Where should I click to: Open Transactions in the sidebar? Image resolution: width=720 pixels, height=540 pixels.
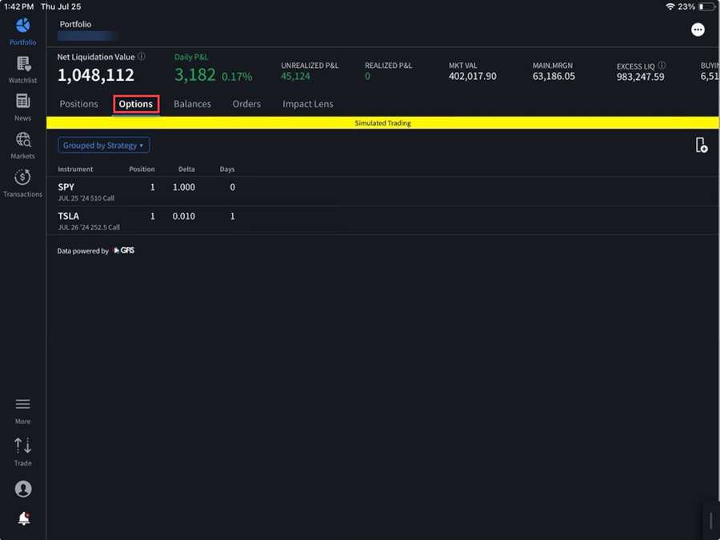coord(22,178)
